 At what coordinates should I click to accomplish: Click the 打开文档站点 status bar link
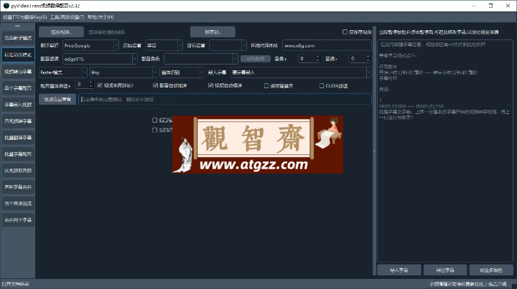coord(16,284)
